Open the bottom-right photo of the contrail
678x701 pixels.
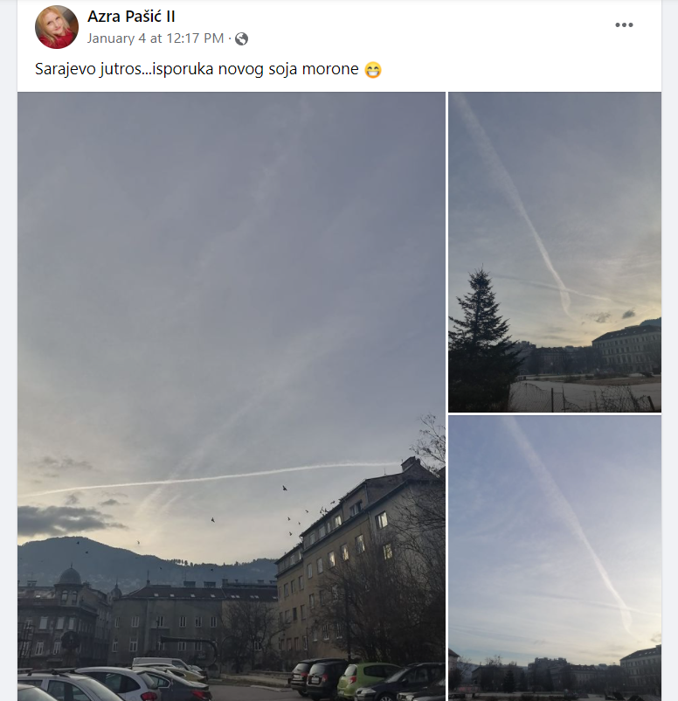[555, 558]
